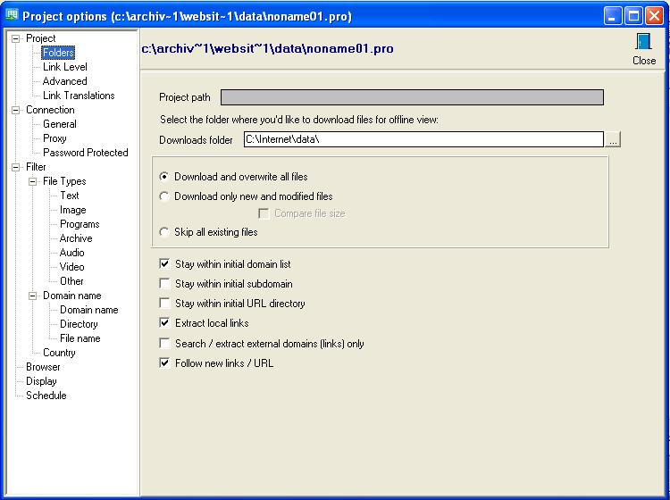
Task: Click the Downloads folder input field
Action: click(x=423, y=139)
